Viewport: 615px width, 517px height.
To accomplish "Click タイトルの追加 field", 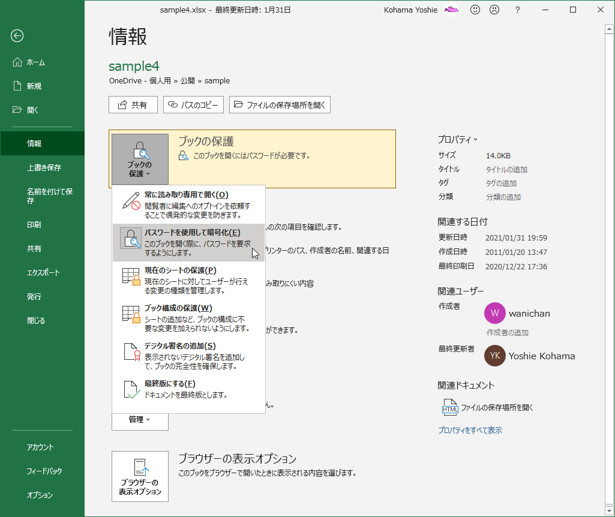I will (x=506, y=169).
